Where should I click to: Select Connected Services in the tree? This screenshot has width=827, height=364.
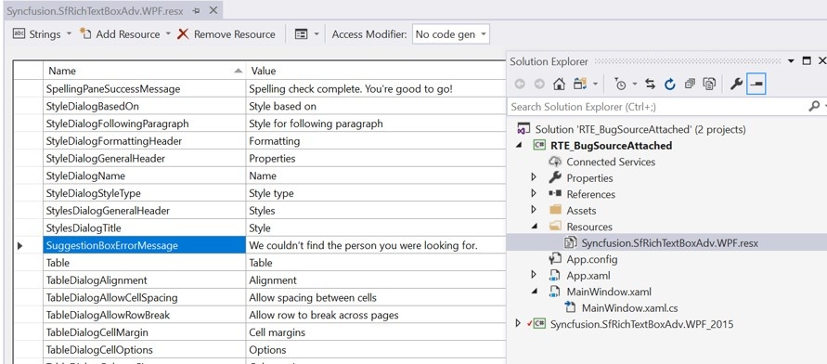[611, 162]
